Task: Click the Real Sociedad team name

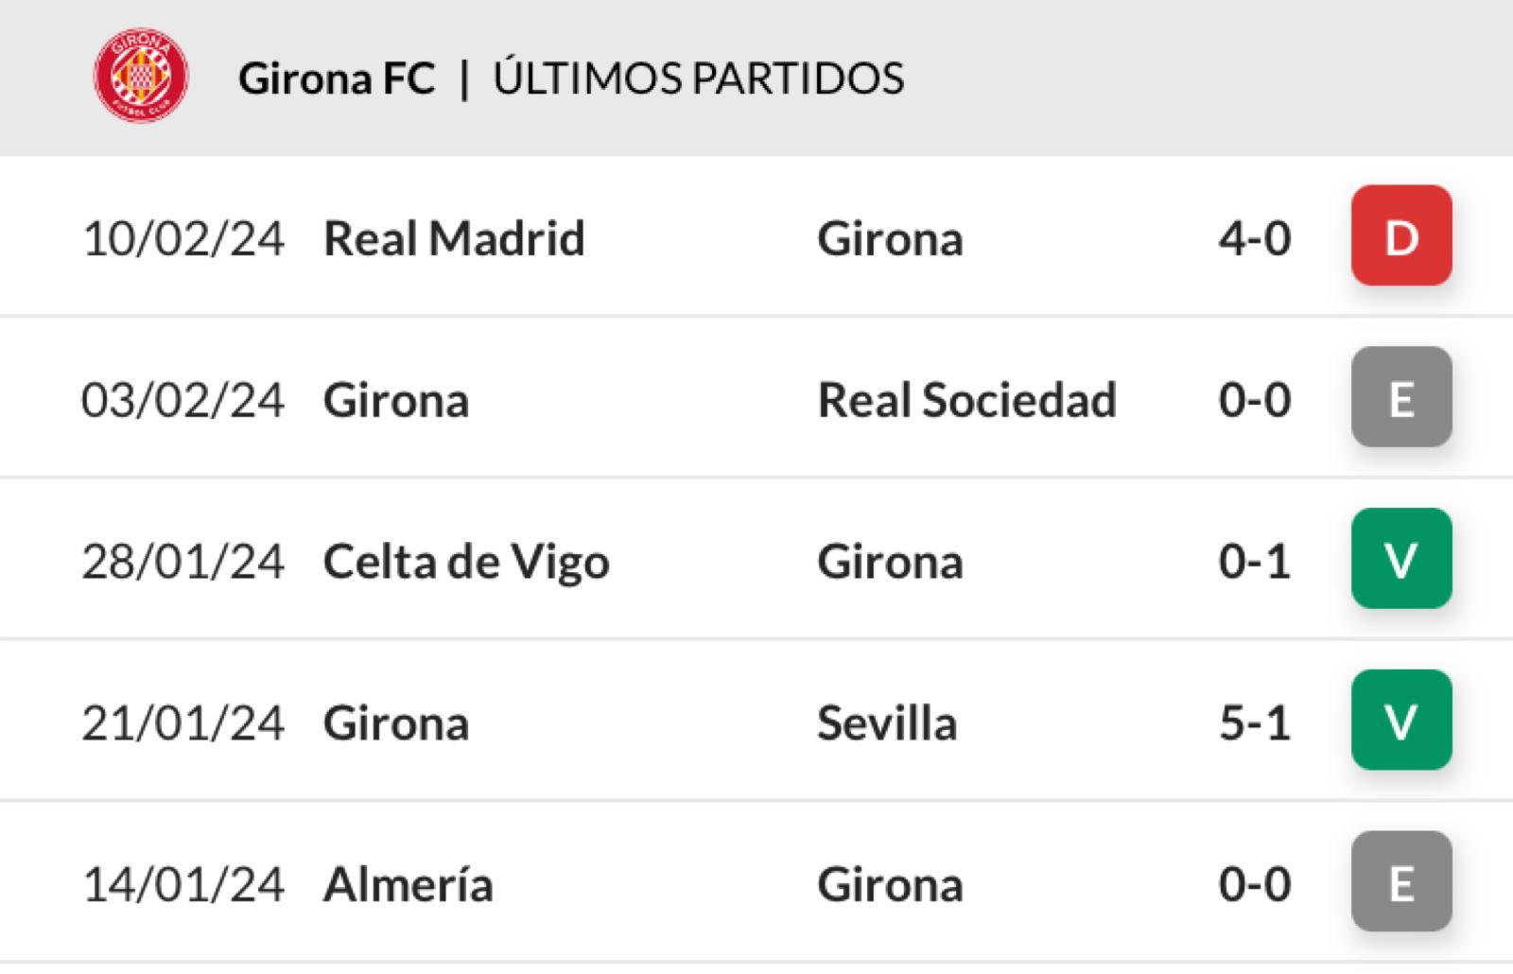Action: [x=967, y=400]
